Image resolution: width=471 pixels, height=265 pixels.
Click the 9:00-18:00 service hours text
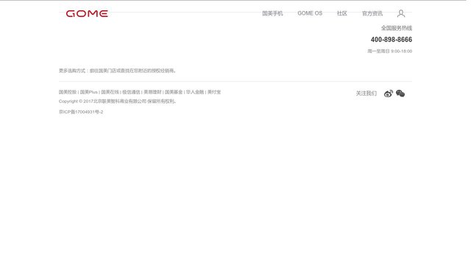(401, 52)
